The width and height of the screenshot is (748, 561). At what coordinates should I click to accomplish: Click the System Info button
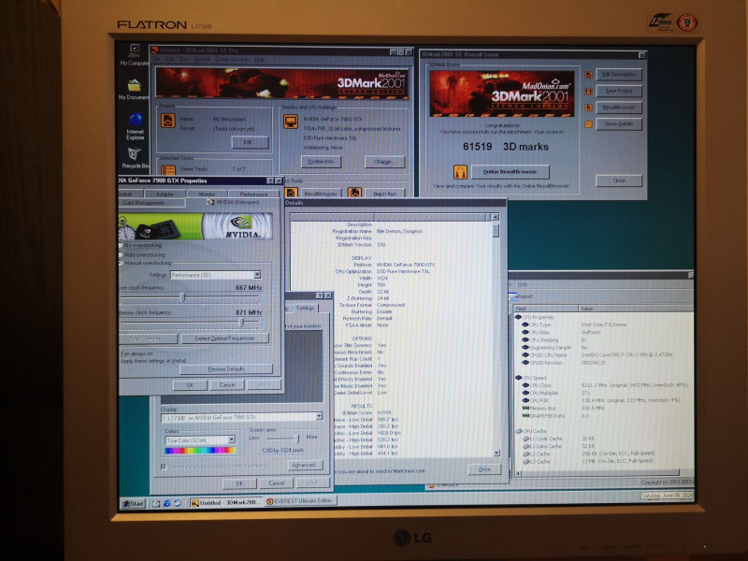click(321, 162)
